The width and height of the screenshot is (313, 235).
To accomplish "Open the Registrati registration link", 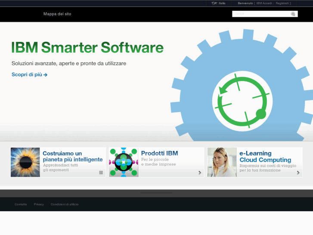I will [x=282, y=3].
